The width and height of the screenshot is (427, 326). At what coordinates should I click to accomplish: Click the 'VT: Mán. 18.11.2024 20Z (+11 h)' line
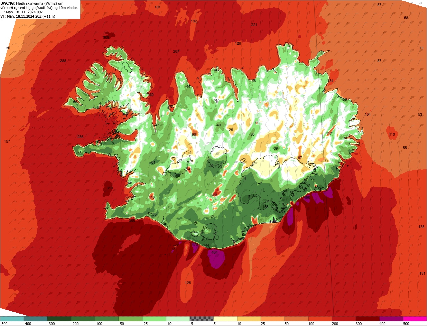[x=28, y=16]
